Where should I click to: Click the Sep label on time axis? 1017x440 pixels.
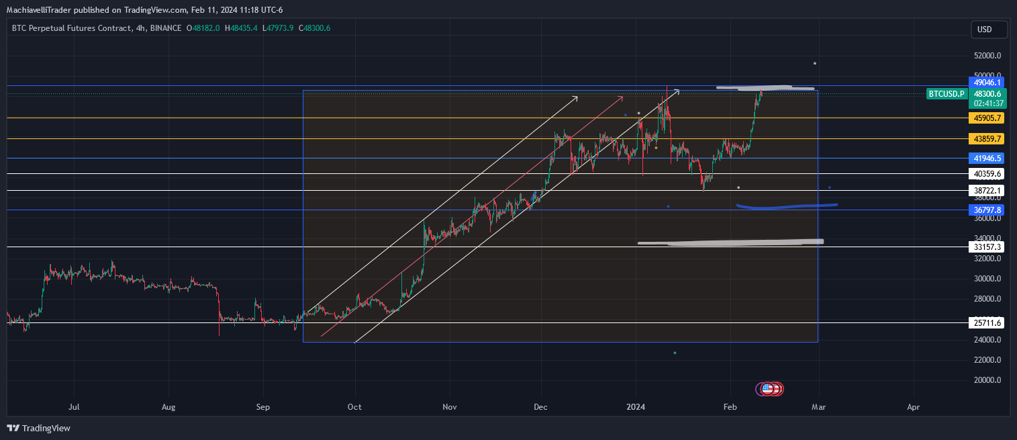pos(263,407)
